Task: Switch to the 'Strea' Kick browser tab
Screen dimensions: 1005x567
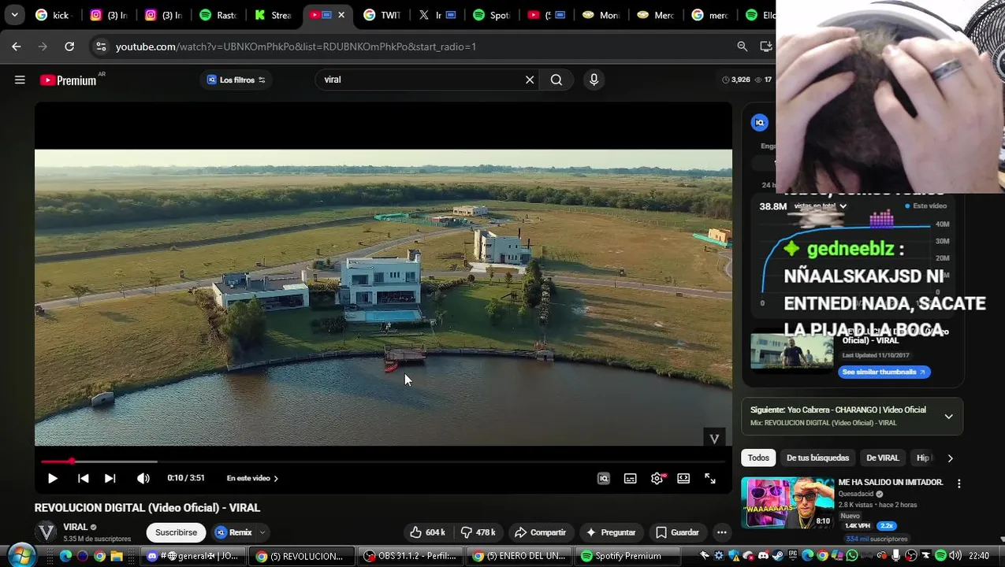Action: [273, 14]
